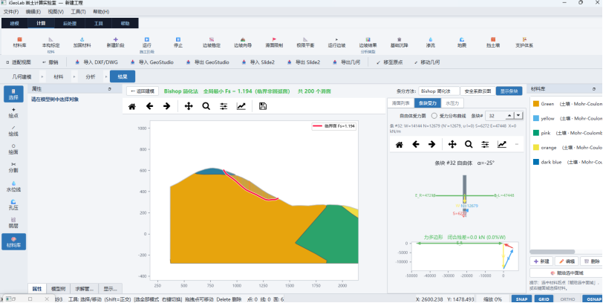Viewport: 603px width, 303px height.
Task: Enable pan arrows on the slice free-body toolbar
Action: coord(452,144)
